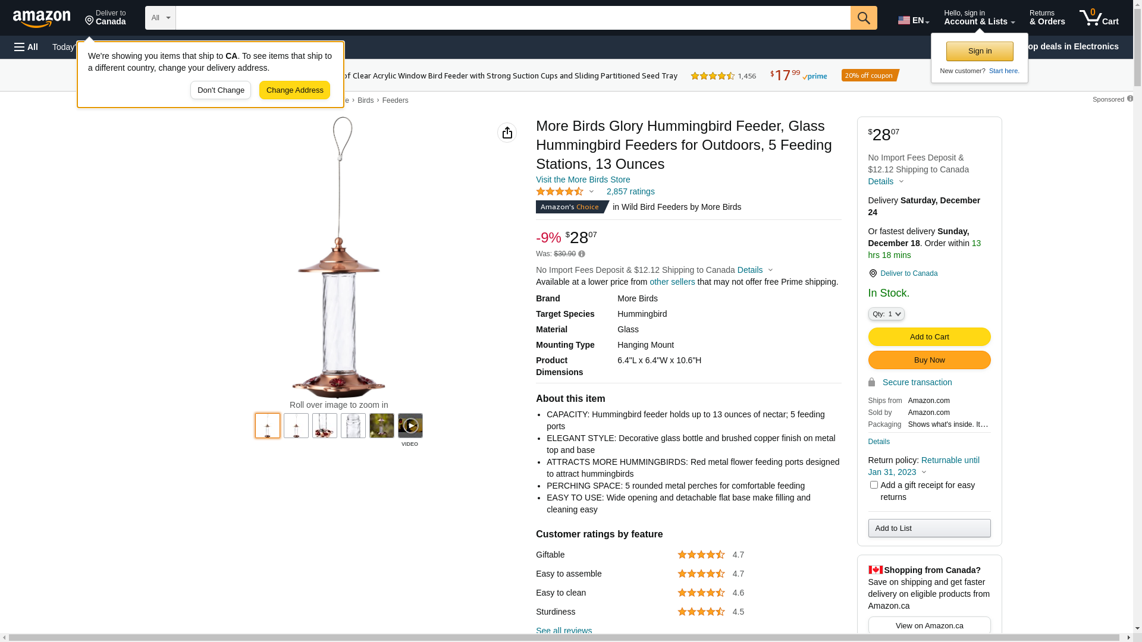Open the quantity dropdown

[886, 314]
